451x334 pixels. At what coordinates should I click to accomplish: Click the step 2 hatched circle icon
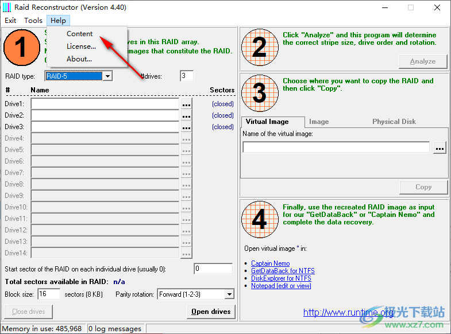(260, 47)
